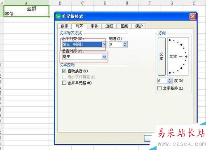Enable the 文字竖排 checkbox
Screen dimensions: 206x150
click(x=159, y=88)
